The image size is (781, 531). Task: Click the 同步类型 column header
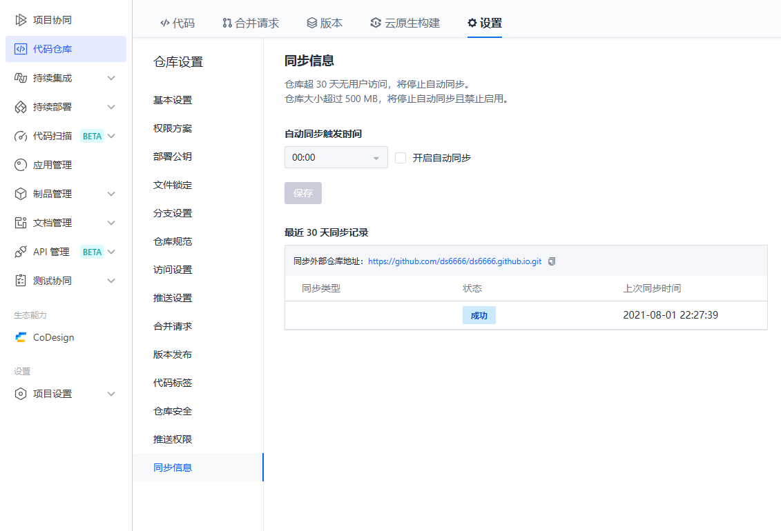321,288
